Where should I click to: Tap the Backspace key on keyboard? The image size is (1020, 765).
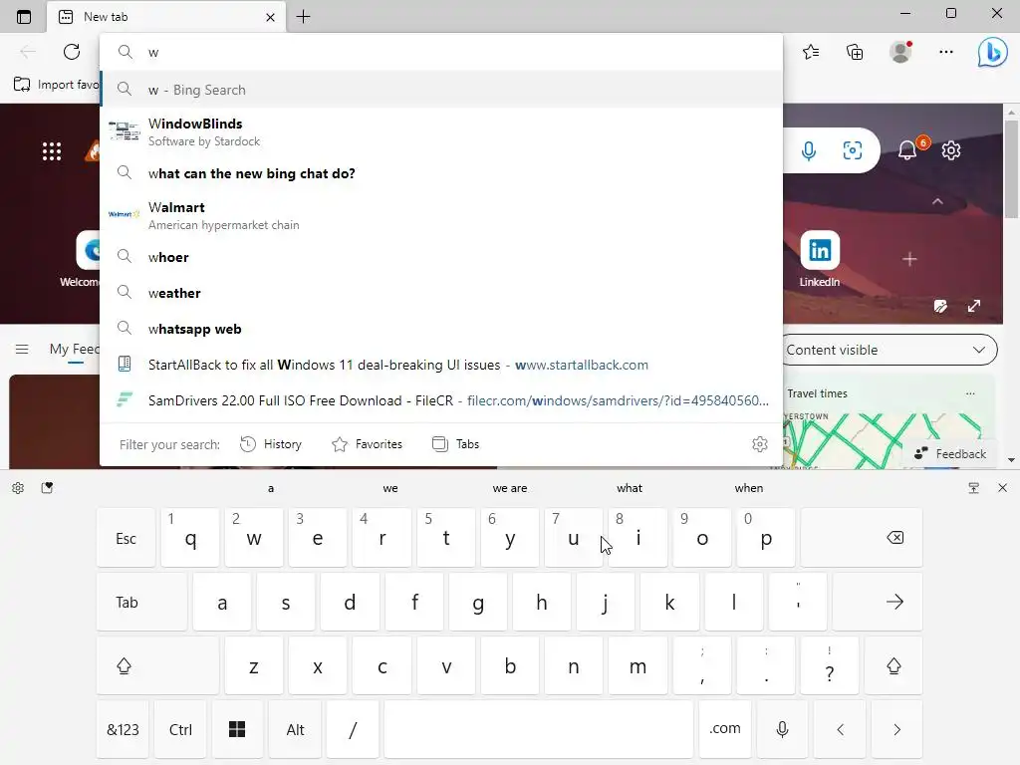pos(862,538)
